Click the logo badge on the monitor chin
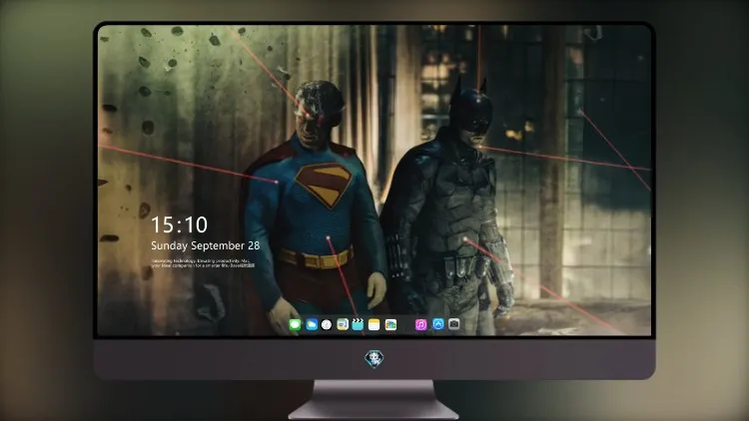This screenshot has height=421, width=749. (x=374, y=359)
